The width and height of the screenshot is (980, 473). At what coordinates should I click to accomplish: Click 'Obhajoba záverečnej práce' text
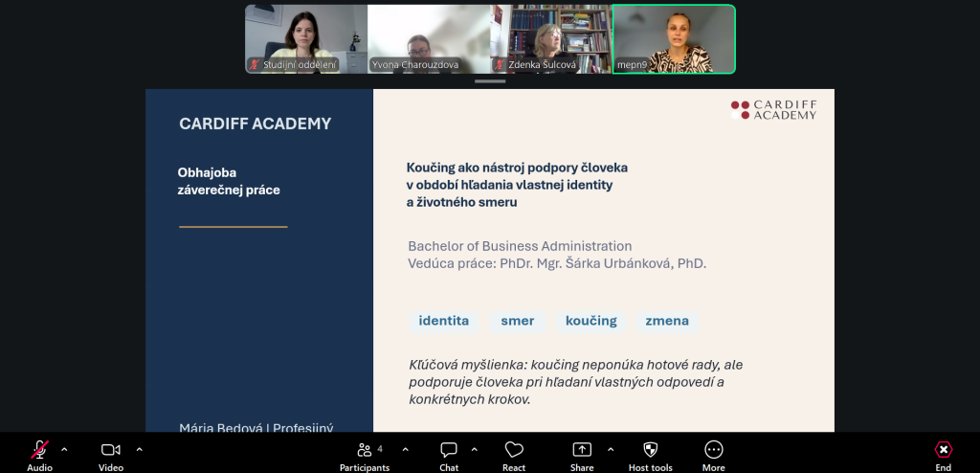pyautogui.click(x=229, y=181)
